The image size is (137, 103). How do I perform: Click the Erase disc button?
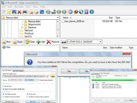click(17, 42)
